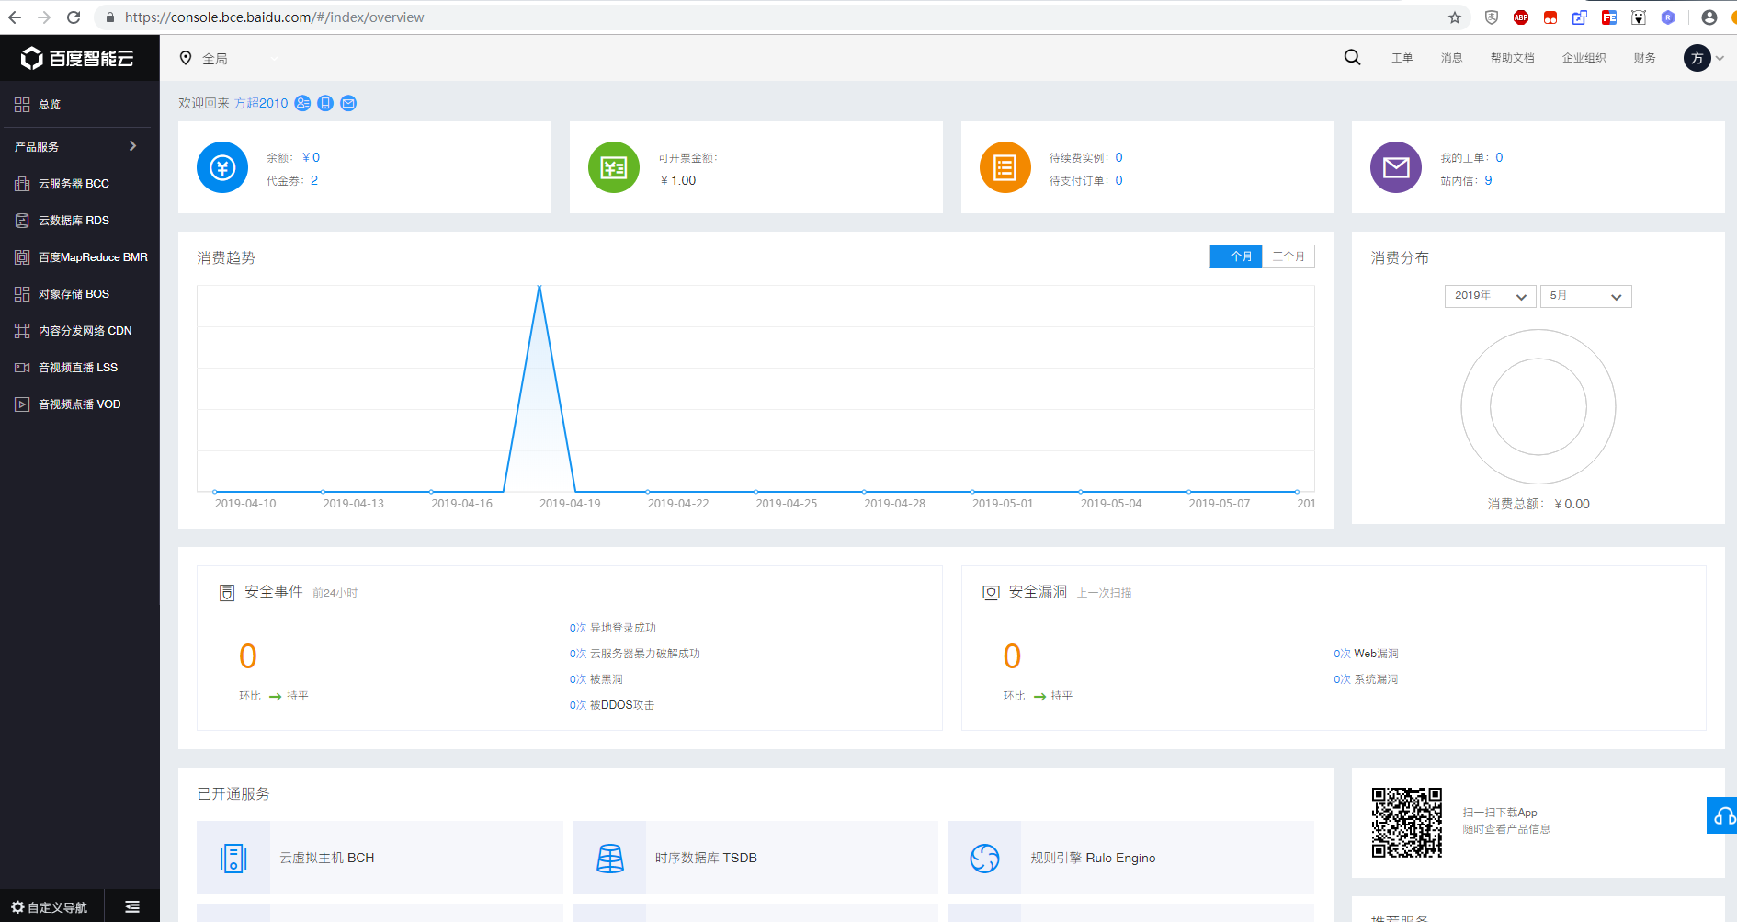
Task: Go back with the browser back arrow
Action: (15, 17)
